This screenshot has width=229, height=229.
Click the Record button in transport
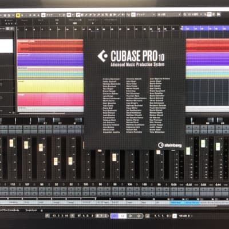tap(139, 216)
